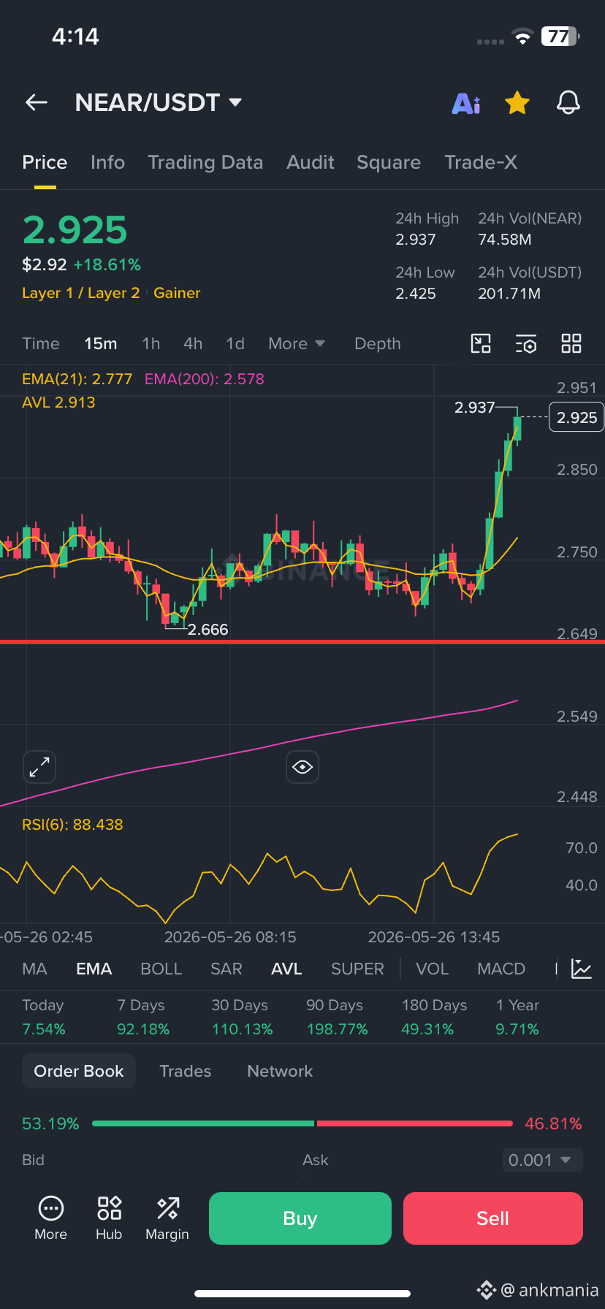Open the multi-chart grid layout icon

click(x=571, y=343)
